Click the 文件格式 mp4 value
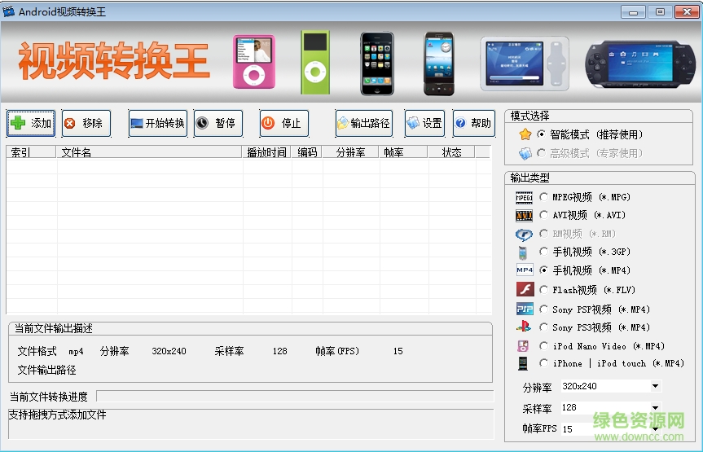This screenshot has height=452, width=703. pos(77,352)
